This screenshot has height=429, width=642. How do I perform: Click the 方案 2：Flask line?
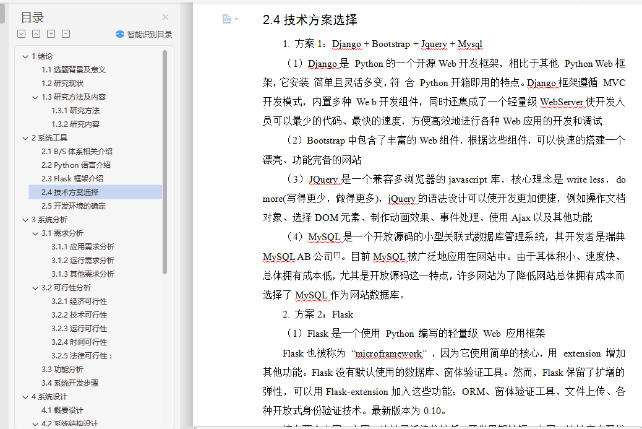click(x=318, y=314)
